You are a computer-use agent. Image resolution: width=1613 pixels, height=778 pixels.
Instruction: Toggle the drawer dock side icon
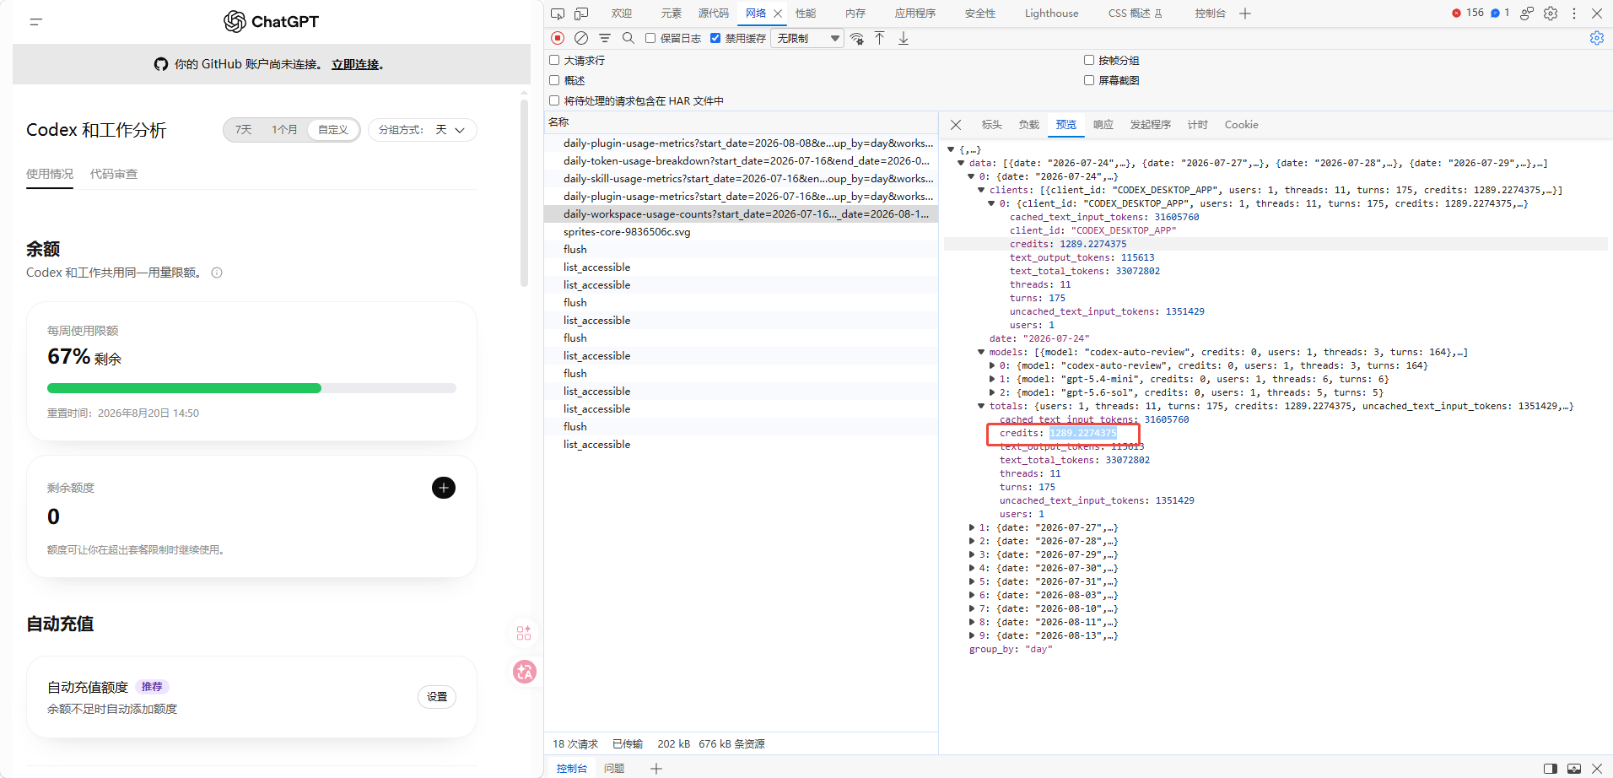coord(1551,769)
